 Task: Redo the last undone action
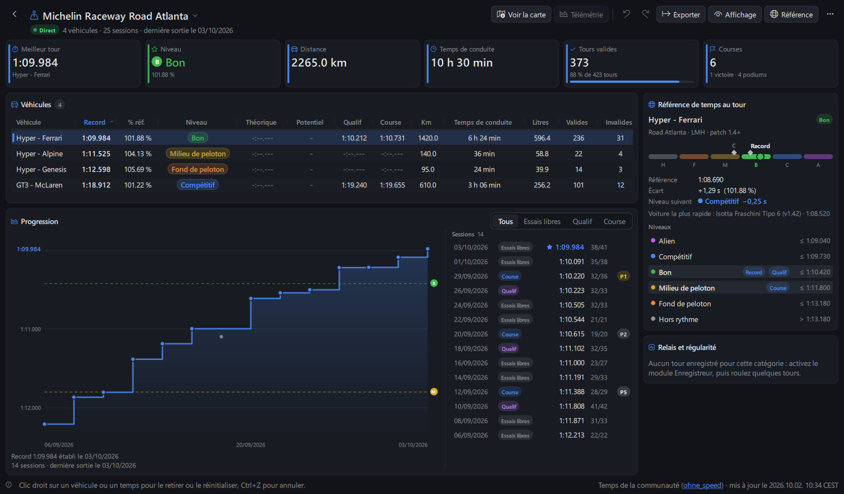coord(646,14)
